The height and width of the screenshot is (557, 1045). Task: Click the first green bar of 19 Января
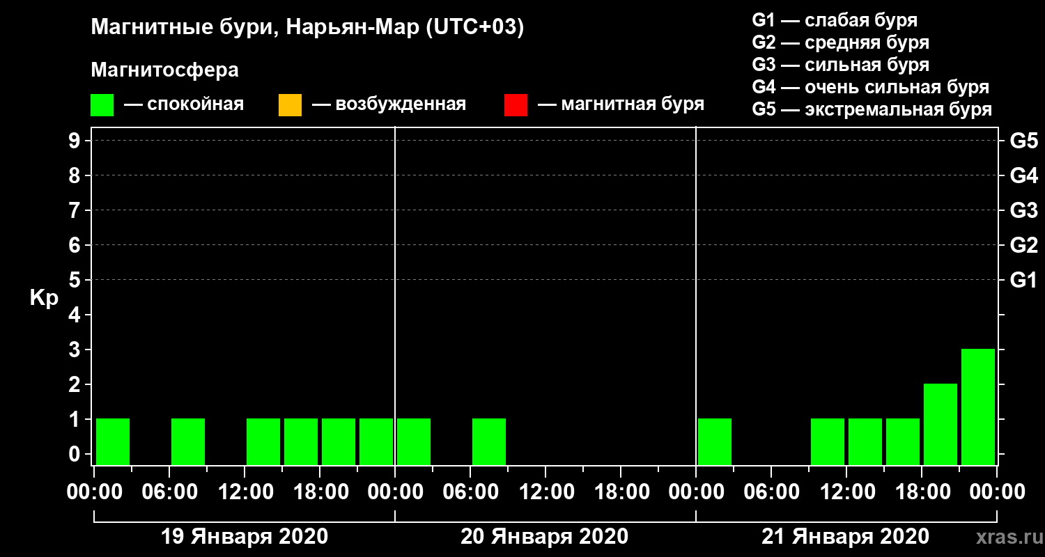[x=113, y=441]
